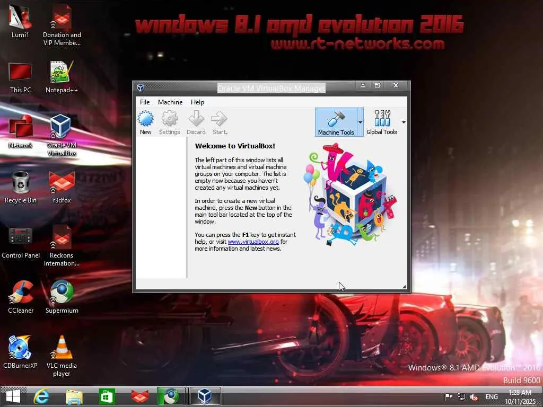Screen dimensions: 543x407
Task: Click the Start arrow toolbar icon
Action: click(220, 122)
